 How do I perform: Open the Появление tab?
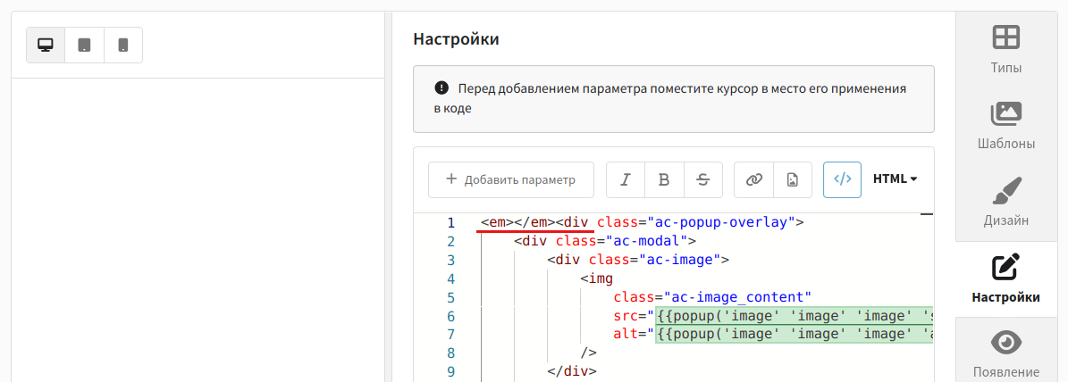point(1006,353)
